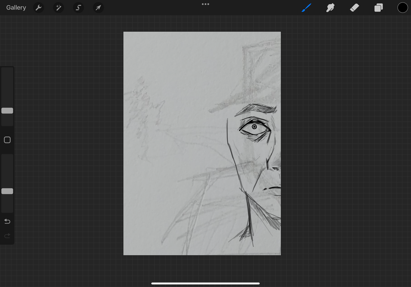Viewport: 411px width, 287px height.
Task: Activate the Transform arrow tool
Action: click(x=98, y=7)
